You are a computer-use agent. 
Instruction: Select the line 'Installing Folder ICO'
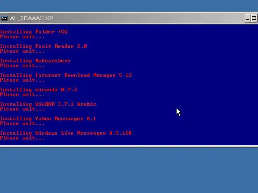pos(34,31)
